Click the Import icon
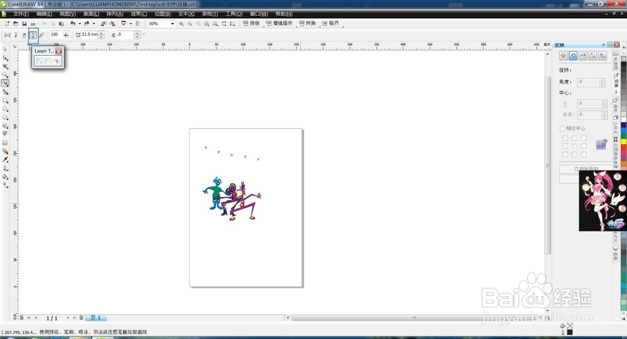This screenshot has height=339, width=627. click(103, 24)
